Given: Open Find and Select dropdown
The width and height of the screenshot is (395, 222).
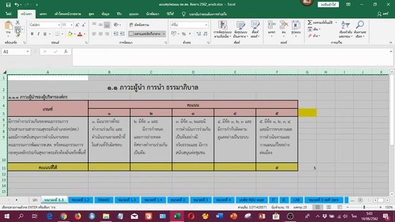Looking at the screenshot, I should pyautogui.click(x=360, y=30).
